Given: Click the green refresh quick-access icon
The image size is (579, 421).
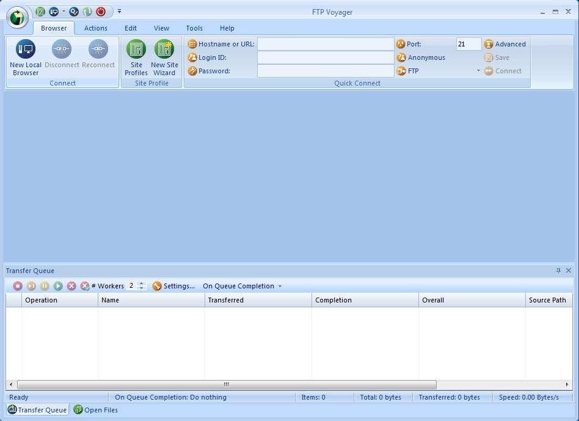Looking at the screenshot, I should click(x=87, y=12).
